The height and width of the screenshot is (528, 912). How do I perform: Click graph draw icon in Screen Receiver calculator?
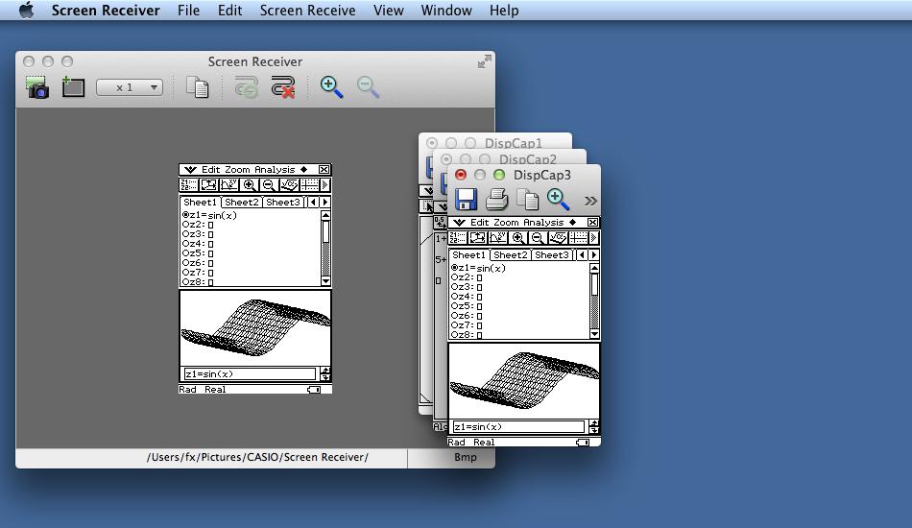tap(229, 185)
